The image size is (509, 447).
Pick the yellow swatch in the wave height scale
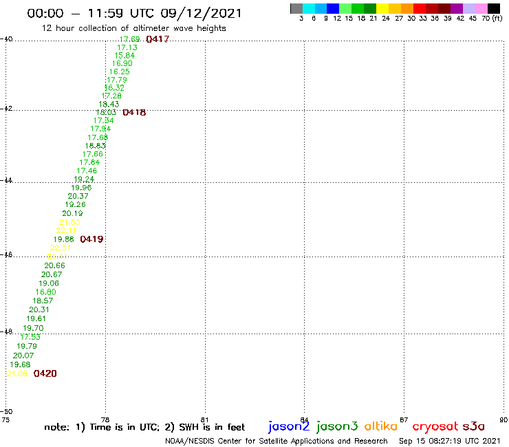click(382, 8)
